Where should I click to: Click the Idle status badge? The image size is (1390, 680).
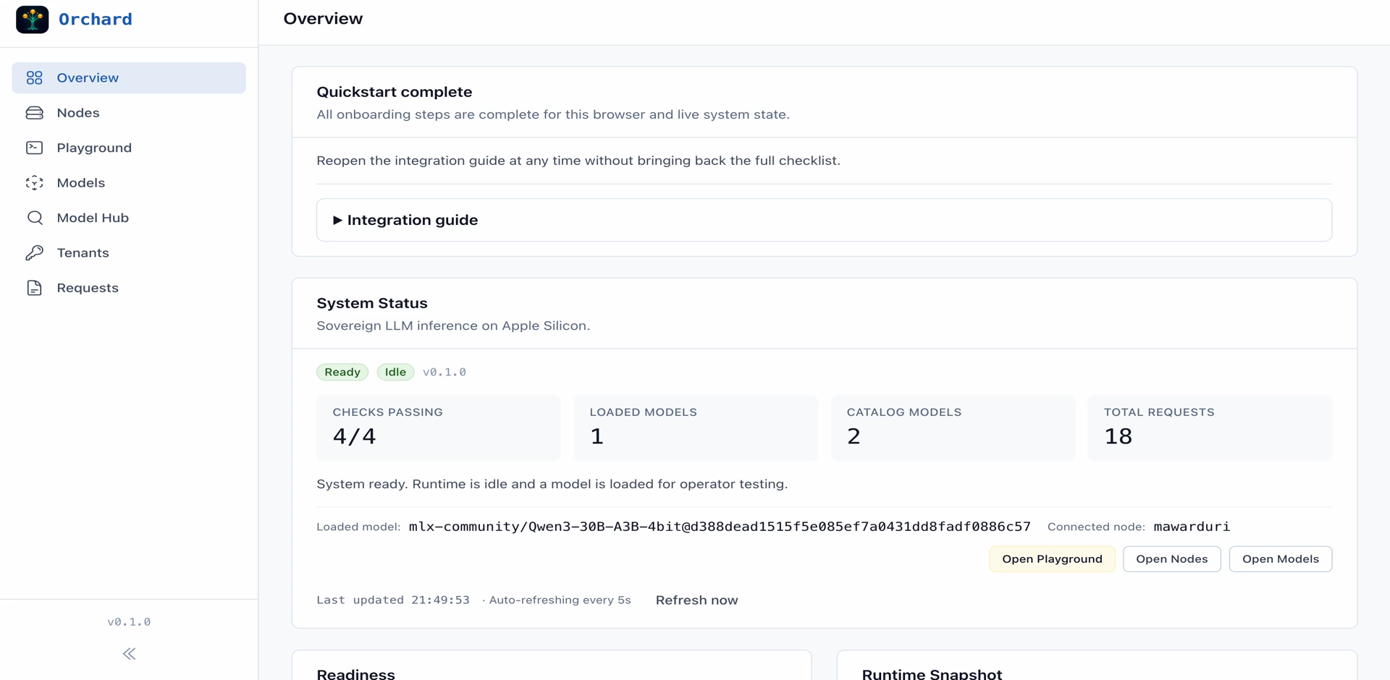pos(395,372)
